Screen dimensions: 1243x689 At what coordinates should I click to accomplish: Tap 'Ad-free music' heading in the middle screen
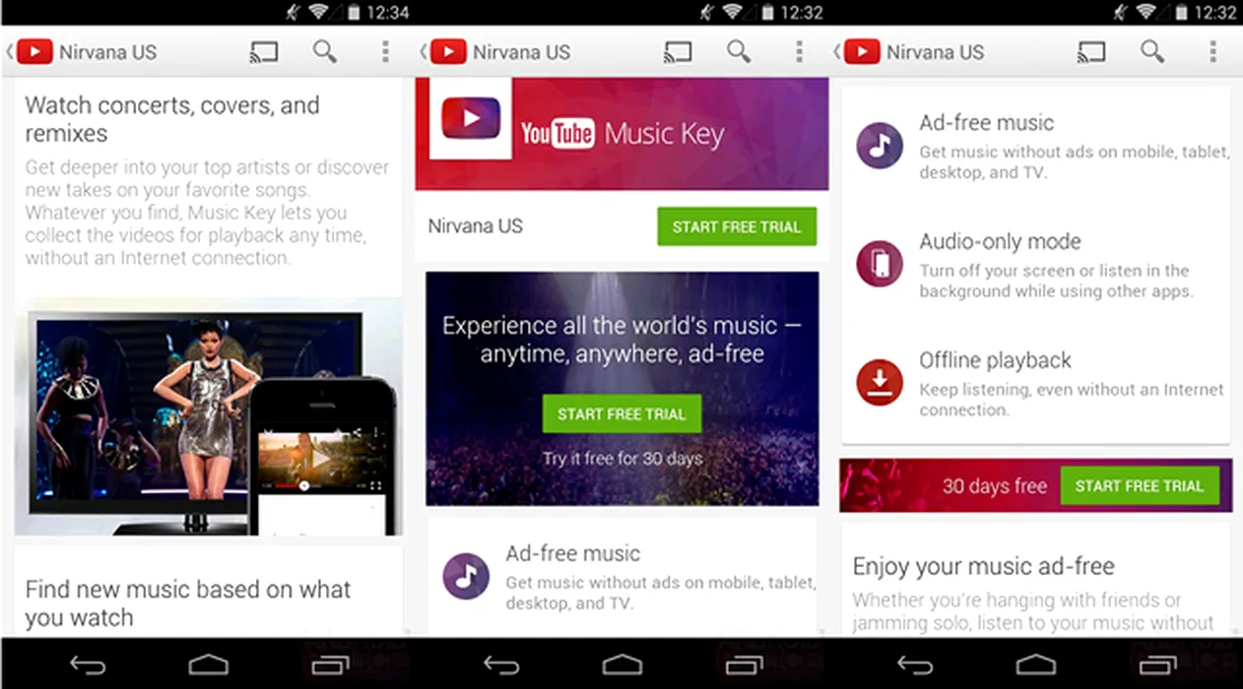click(x=573, y=553)
